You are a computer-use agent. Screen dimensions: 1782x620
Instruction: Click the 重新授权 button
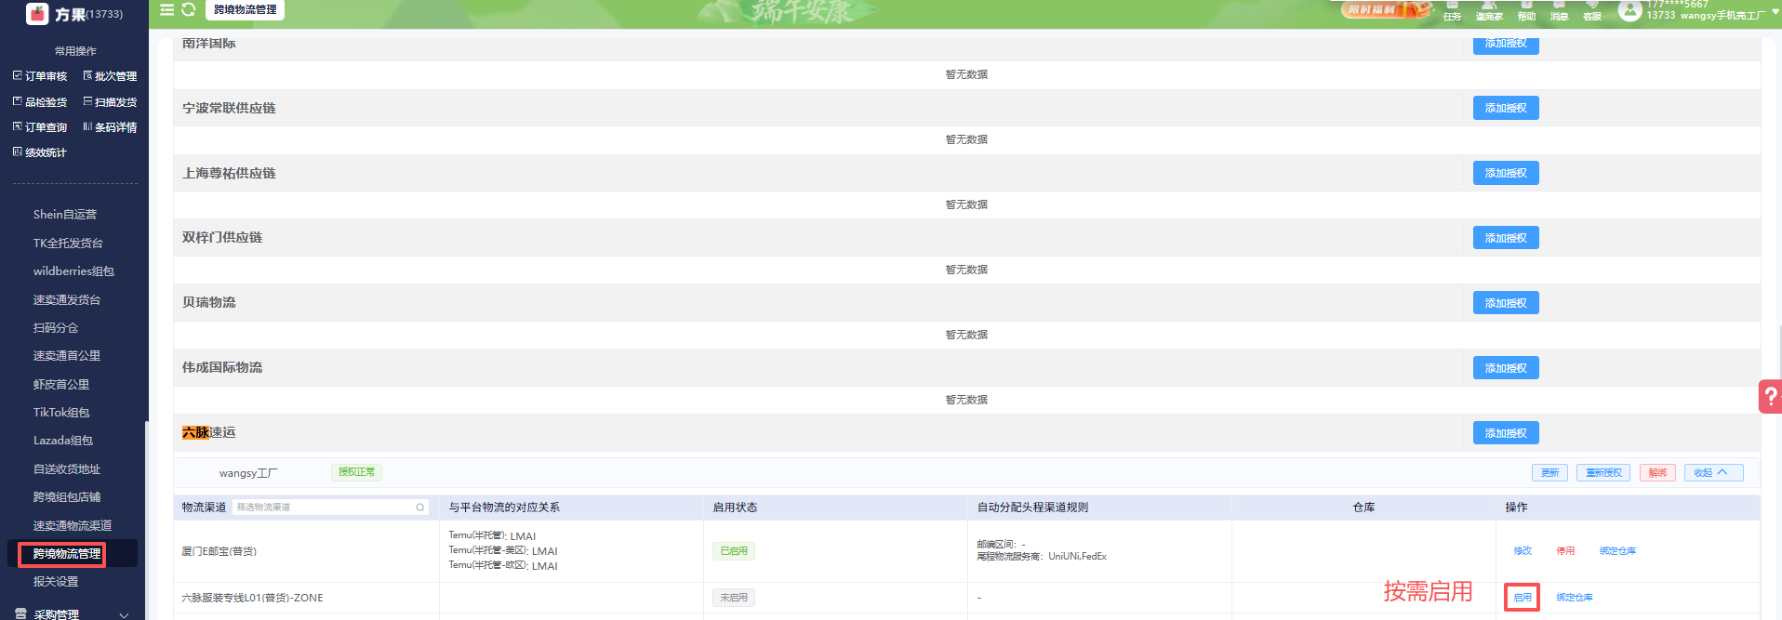tap(1603, 473)
